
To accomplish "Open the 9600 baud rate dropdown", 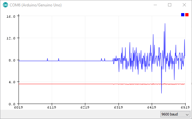I will point(175,114).
